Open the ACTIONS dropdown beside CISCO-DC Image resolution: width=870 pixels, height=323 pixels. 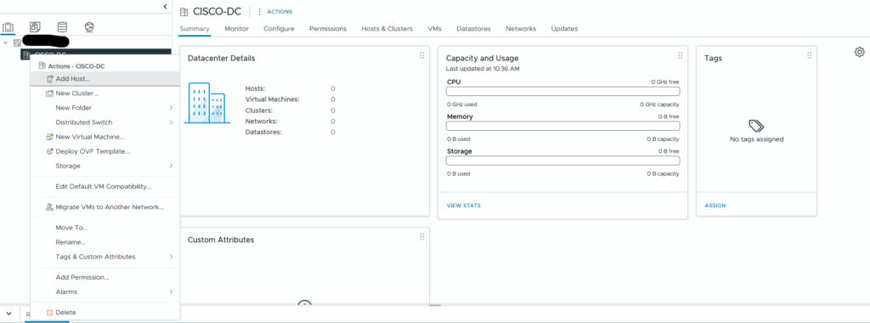tap(274, 12)
